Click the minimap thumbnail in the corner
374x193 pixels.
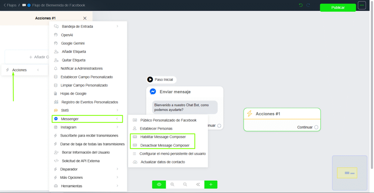(349, 173)
